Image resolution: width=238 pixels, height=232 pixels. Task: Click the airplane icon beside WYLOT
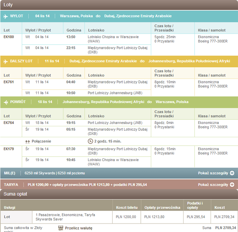[6, 16]
